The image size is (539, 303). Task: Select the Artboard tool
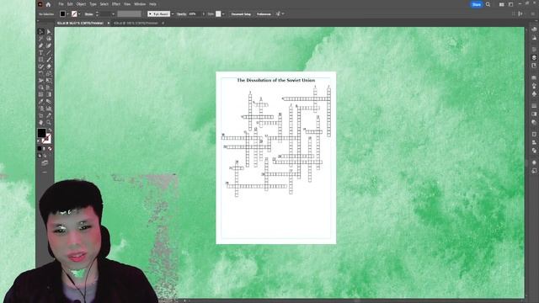point(41,115)
